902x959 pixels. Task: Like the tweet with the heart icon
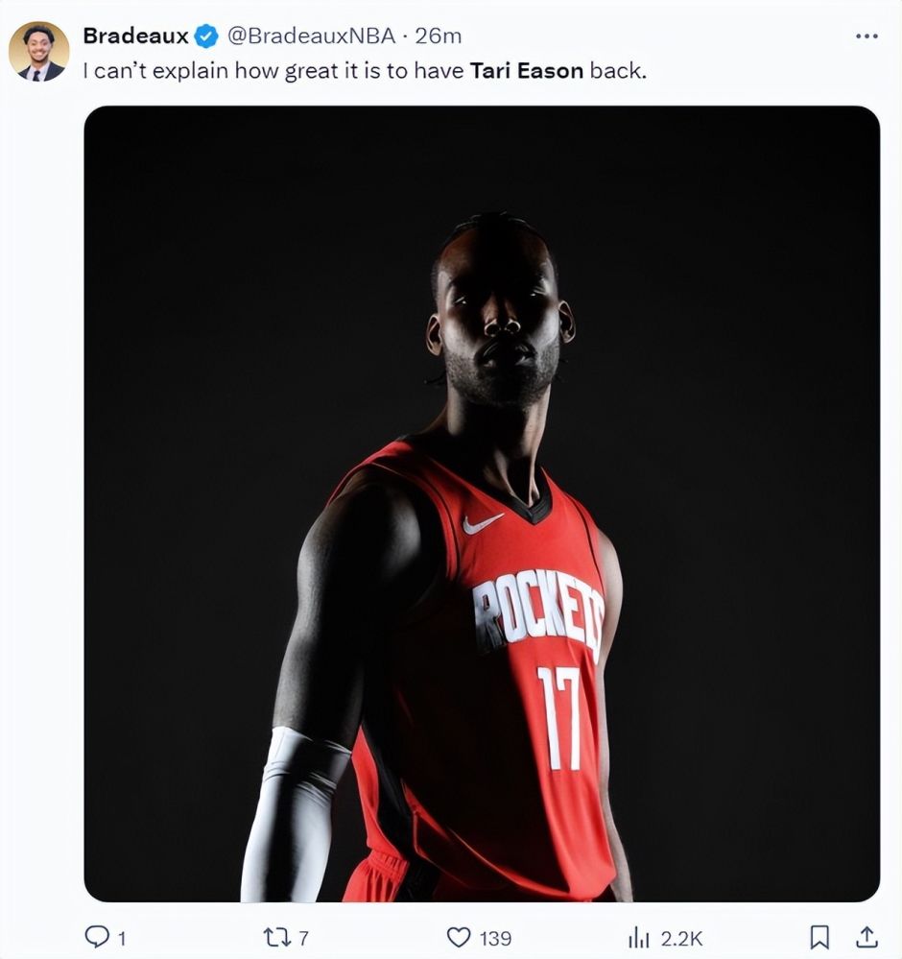click(461, 936)
